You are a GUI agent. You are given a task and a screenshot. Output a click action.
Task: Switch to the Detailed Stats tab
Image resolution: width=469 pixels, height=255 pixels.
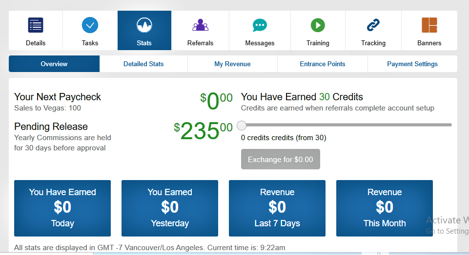pyautogui.click(x=143, y=64)
